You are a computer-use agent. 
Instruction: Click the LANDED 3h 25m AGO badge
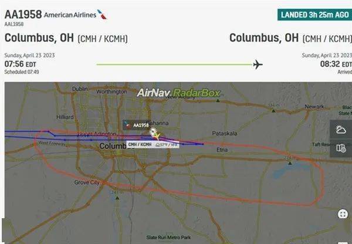click(314, 15)
